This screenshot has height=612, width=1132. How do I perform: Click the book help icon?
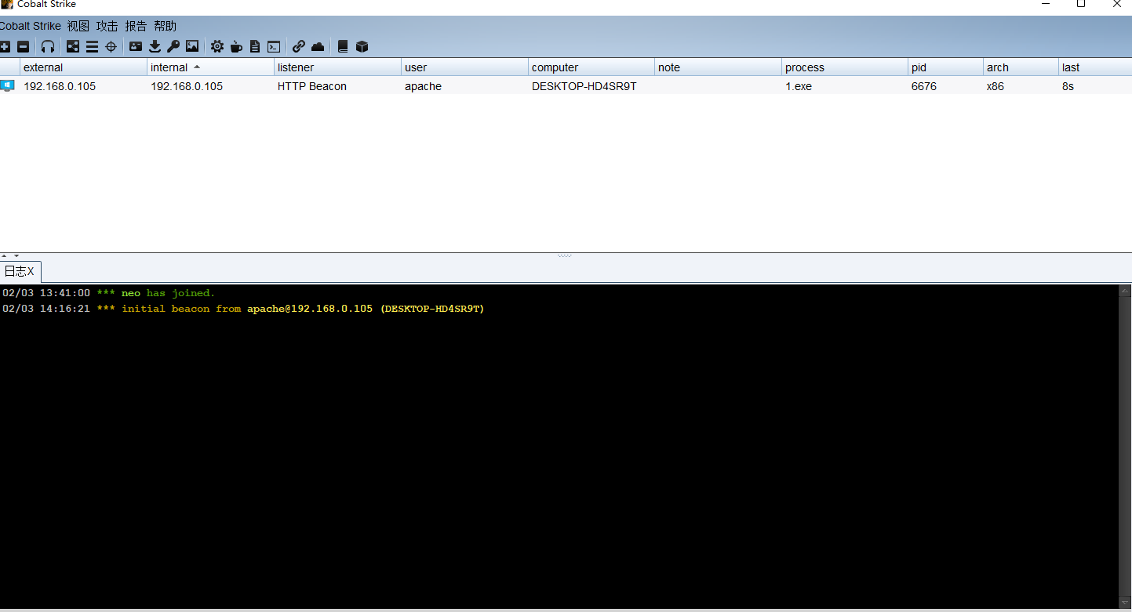click(343, 46)
